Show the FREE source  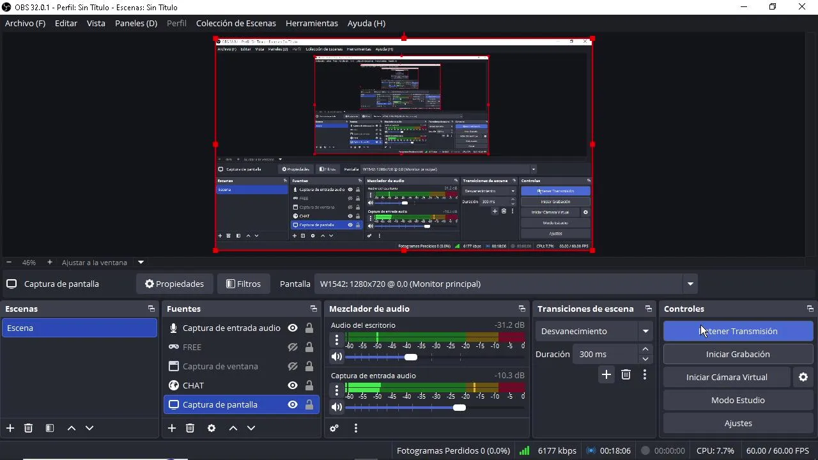click(x=293, y=347)
